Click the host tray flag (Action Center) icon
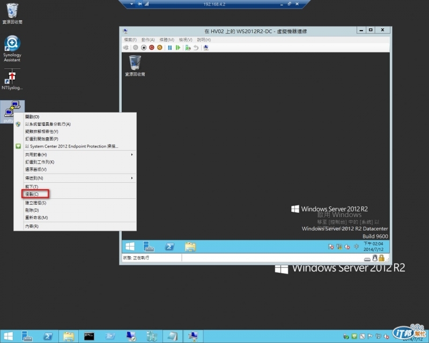This screenshot has height=343, width=429. tap(370, 337)
